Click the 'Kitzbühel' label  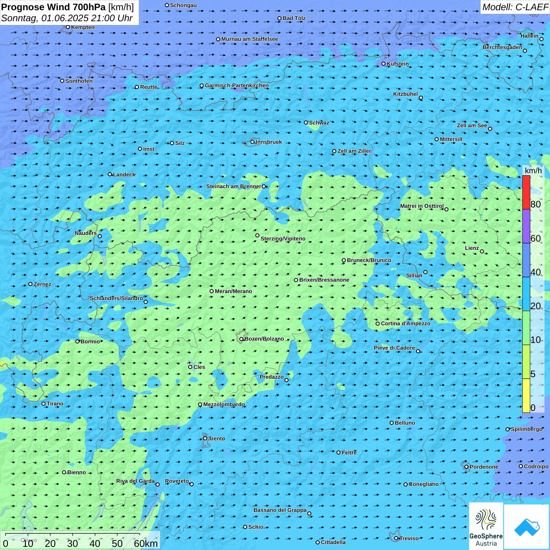point(405,94)
